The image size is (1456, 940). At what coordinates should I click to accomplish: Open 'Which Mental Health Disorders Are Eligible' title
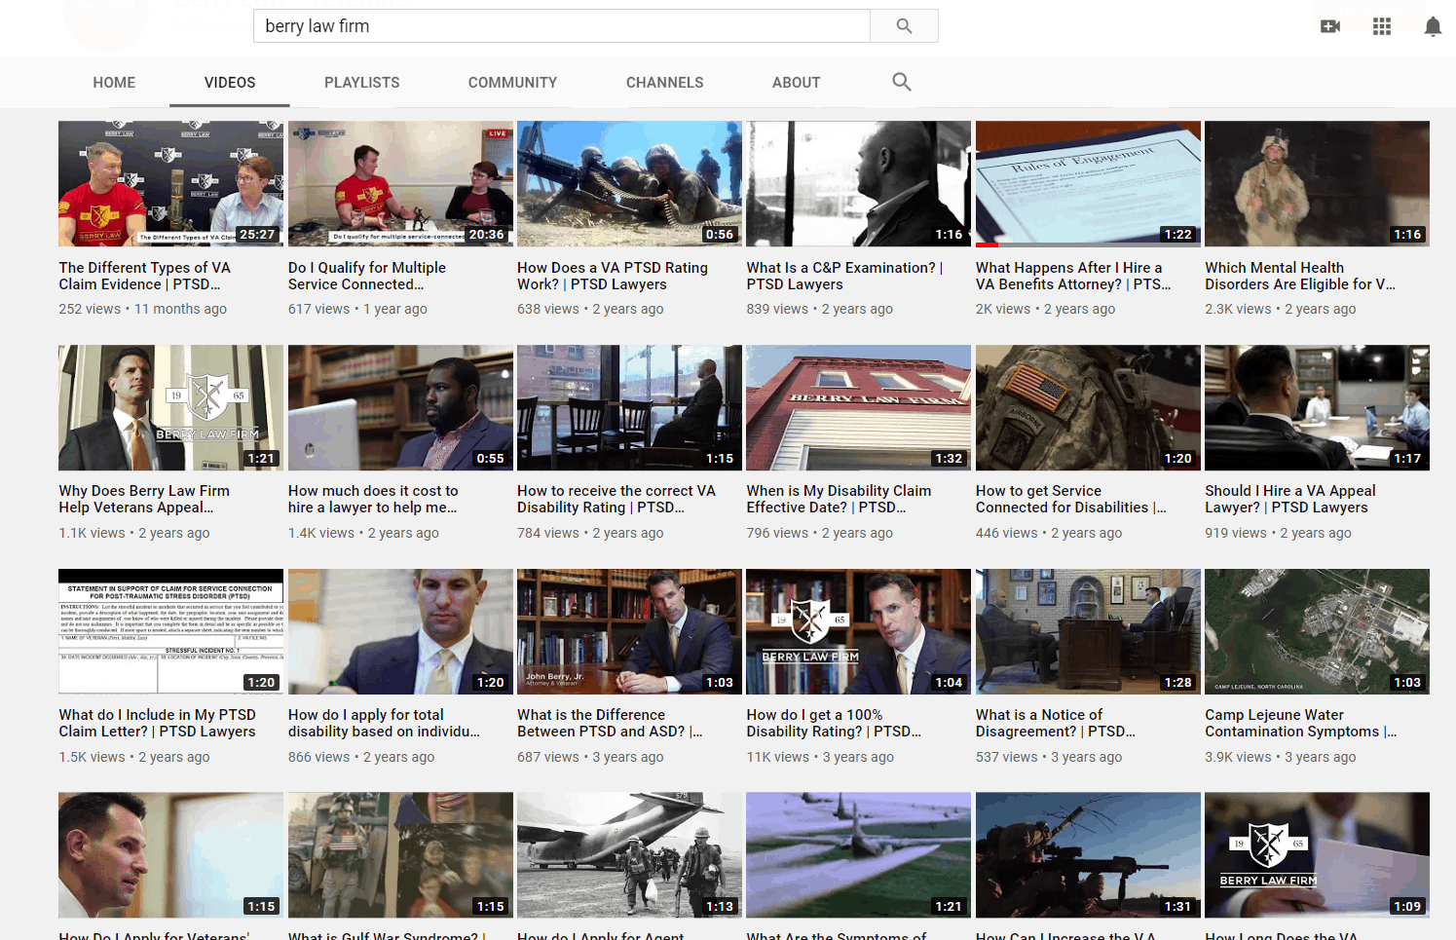pyautogui.click(x=1300, y=276)
